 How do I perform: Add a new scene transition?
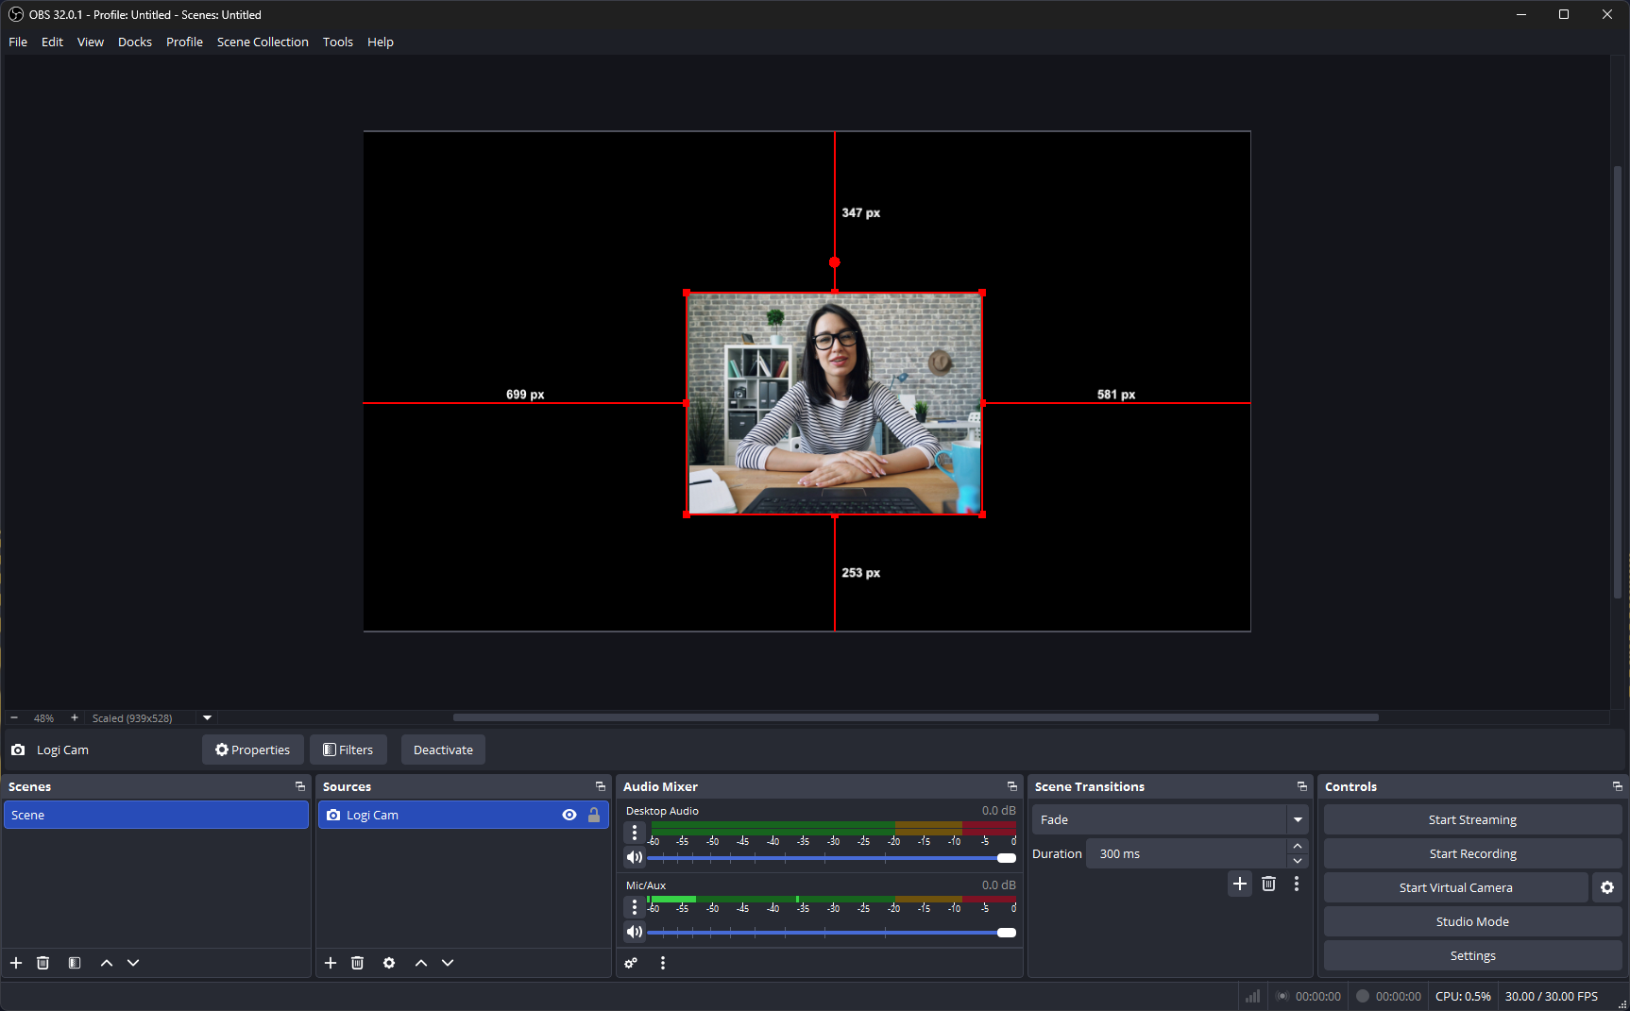pyautogui.click(x=1240, y=884)
